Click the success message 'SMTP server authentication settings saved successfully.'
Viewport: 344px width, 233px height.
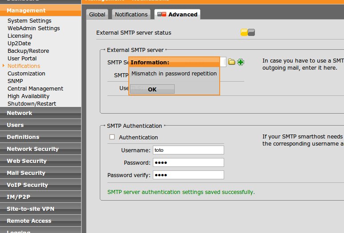(181, 192)
